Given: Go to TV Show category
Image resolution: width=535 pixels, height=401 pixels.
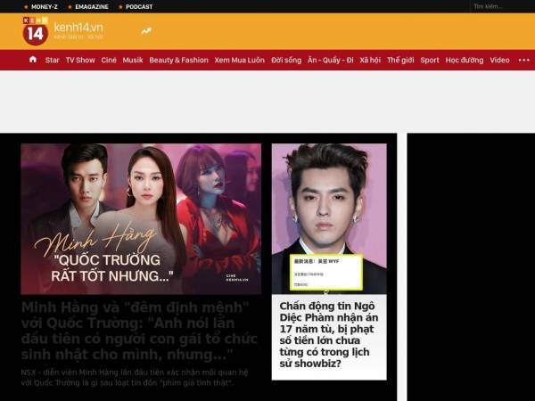Looking at the screenshot, I should pyautogui.click(x=80, y=60).
